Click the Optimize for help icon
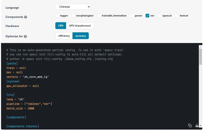204x131 pixels. coord(25,36)
